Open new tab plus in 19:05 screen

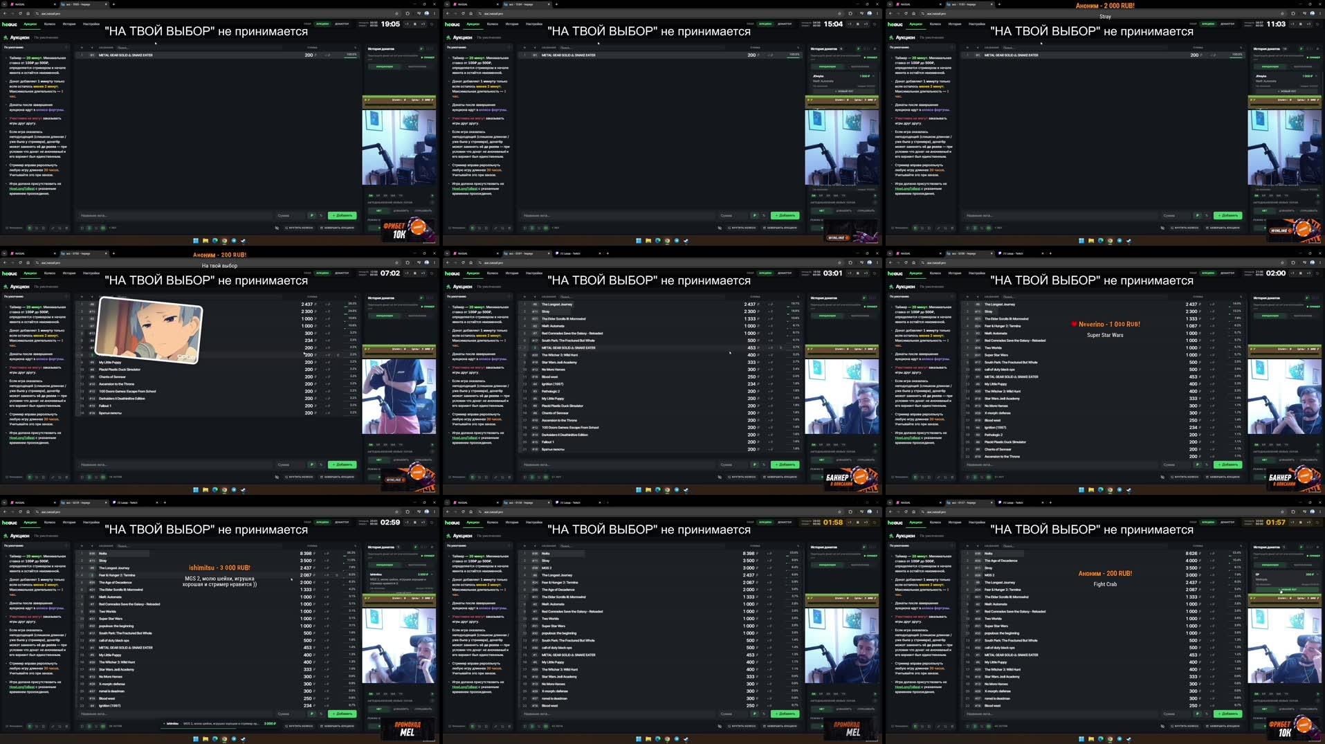pos(113,4)
